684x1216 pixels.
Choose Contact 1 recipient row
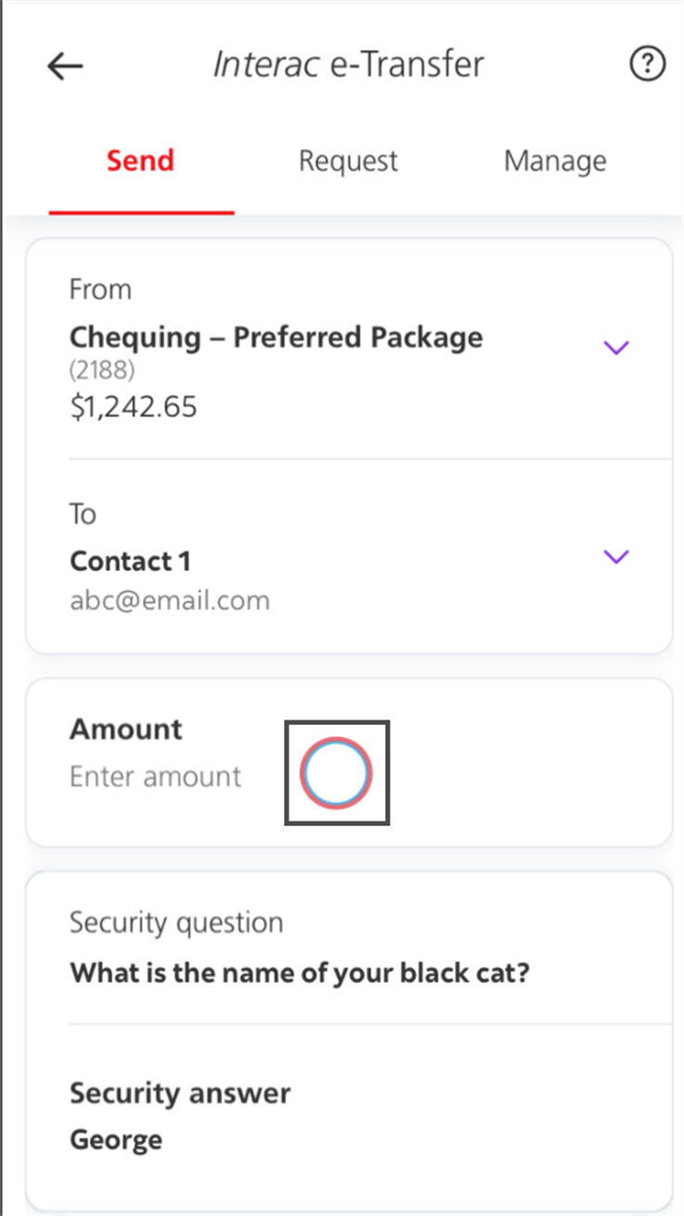[x=349, y=557]
